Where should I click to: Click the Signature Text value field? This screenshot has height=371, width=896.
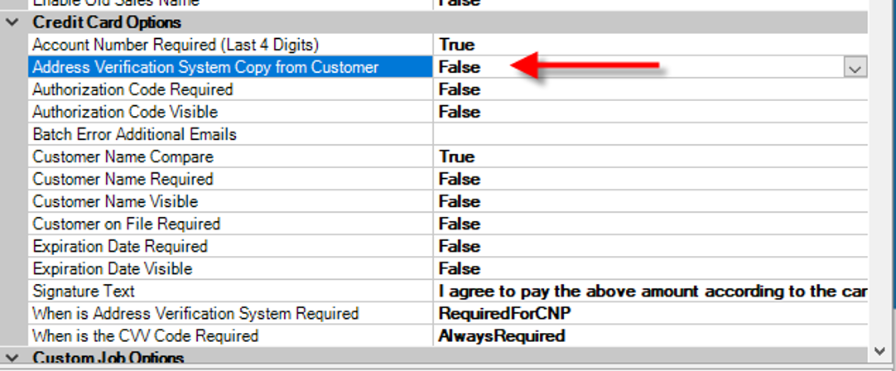(x=652, y=291)
